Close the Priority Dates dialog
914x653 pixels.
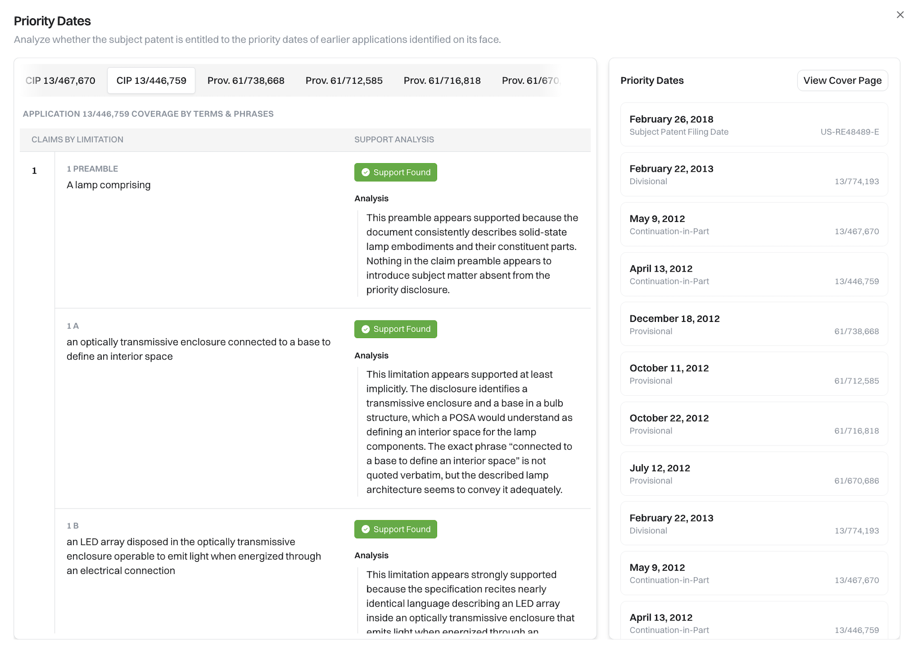pyautogui.click(x=899, y=15)
